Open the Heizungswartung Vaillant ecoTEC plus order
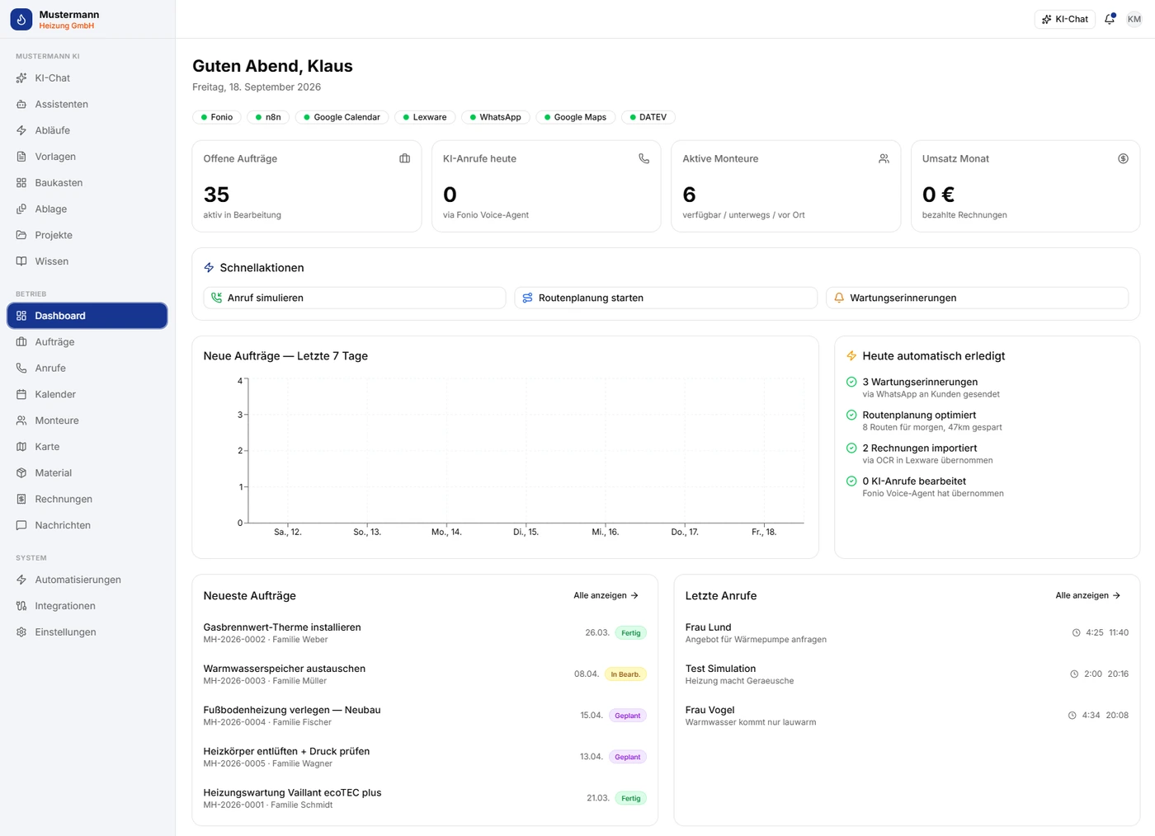 pyautogui.click(x=425, y=798)
